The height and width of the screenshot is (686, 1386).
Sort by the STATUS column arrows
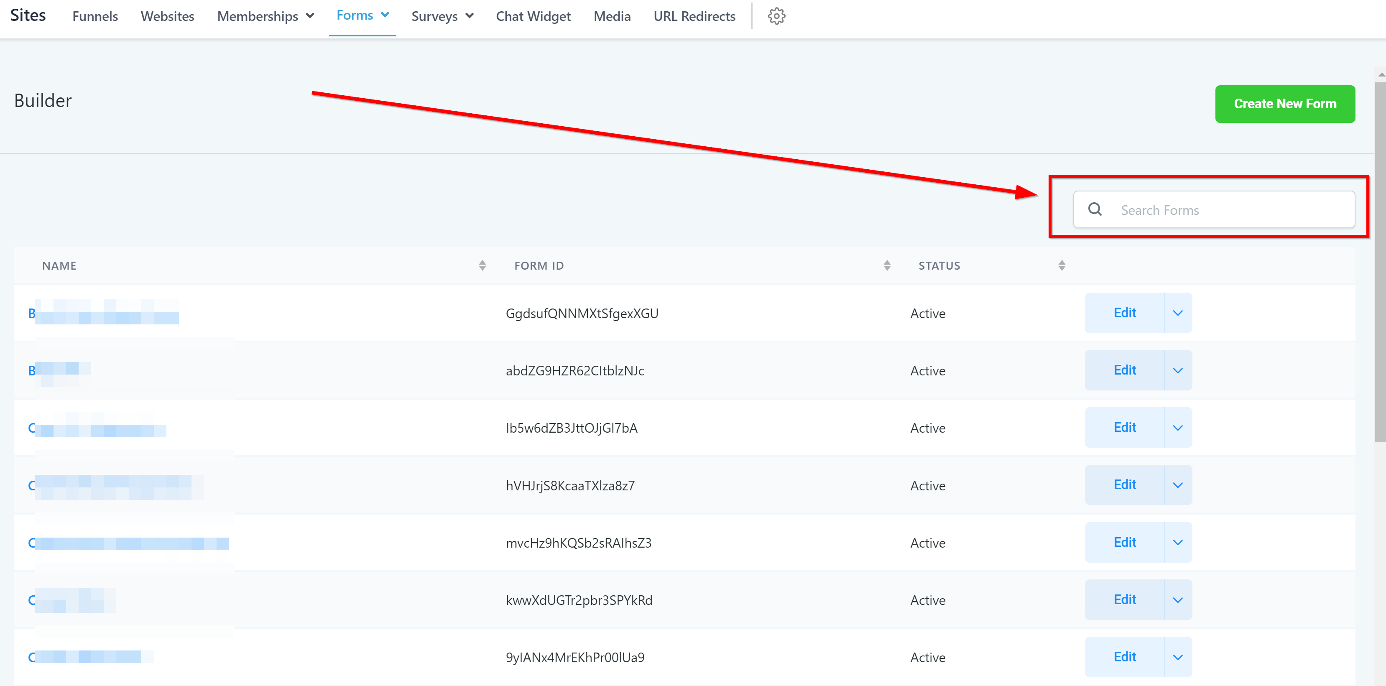point(1061,265)
